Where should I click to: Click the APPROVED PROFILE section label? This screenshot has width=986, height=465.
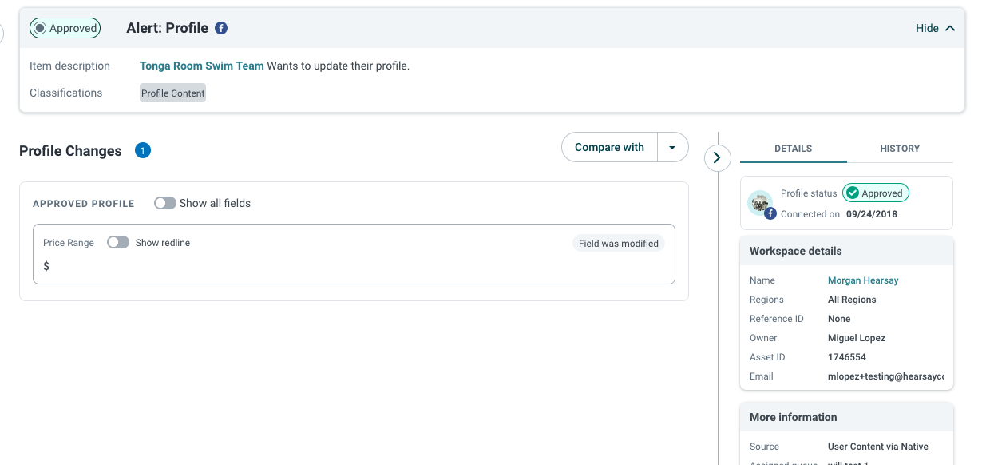(84, 204)
